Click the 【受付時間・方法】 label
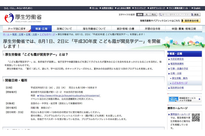 coord(14,112)
